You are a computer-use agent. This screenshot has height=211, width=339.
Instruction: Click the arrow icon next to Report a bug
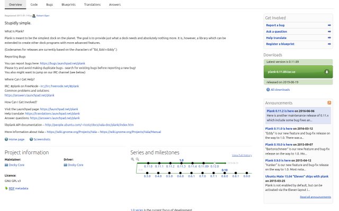tap(329, 25)
